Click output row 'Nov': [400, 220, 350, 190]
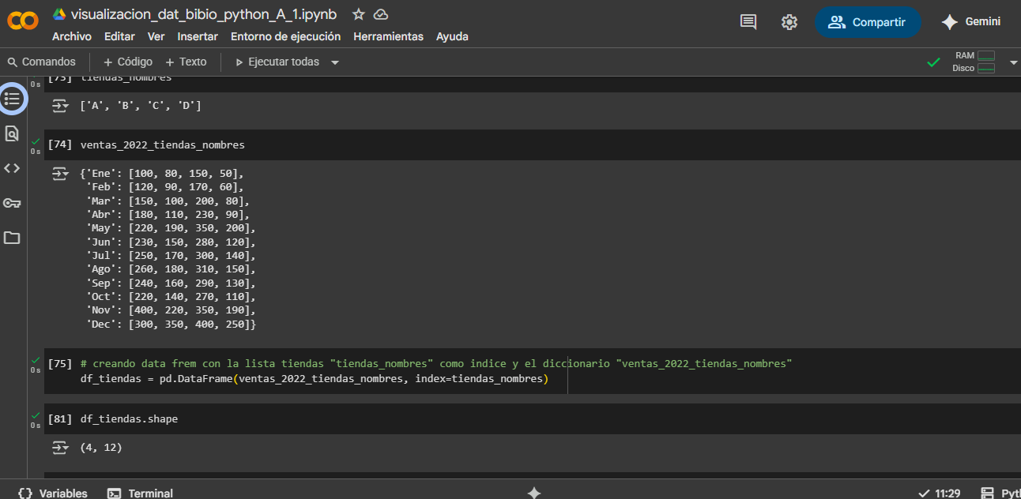The image size is (1021, 499). pos(171,311)
